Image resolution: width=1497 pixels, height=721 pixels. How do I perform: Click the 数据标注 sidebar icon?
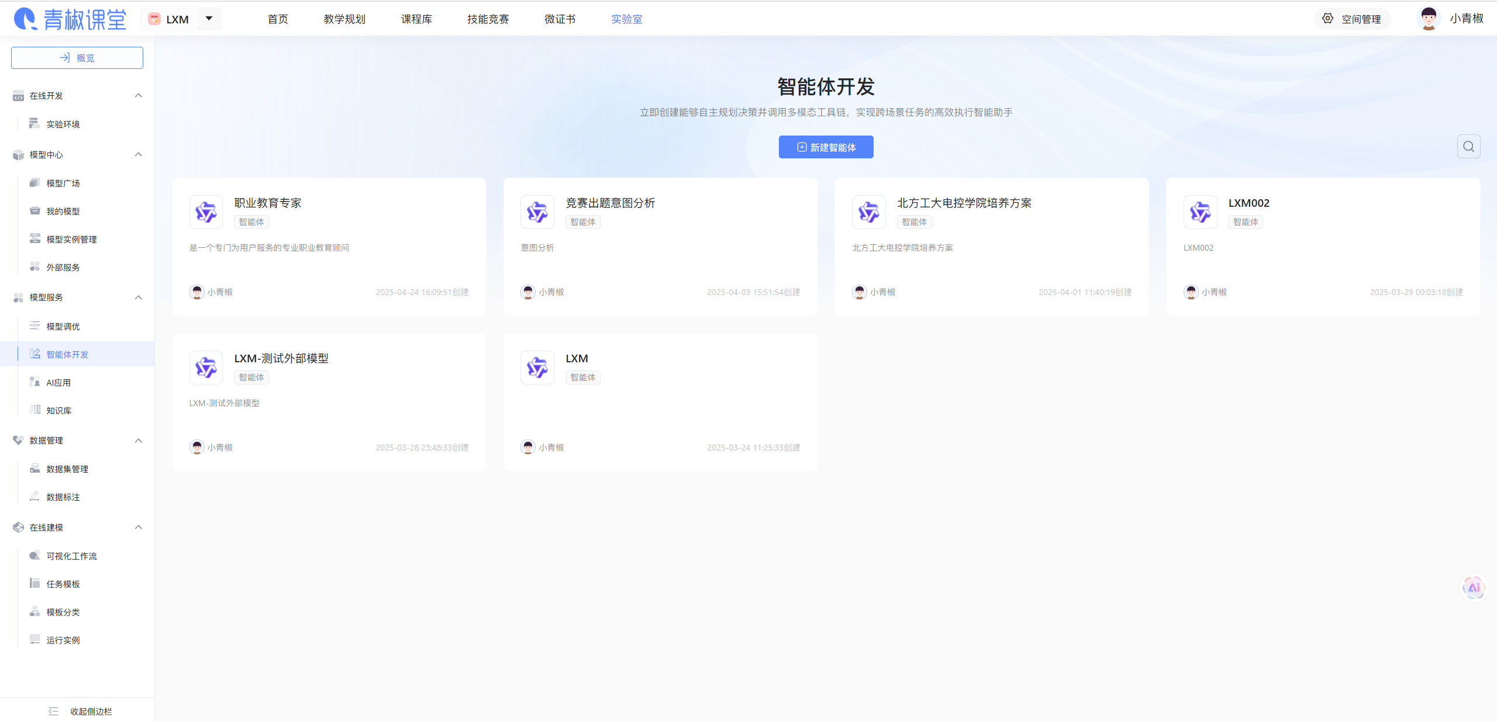tap(35, 497)
